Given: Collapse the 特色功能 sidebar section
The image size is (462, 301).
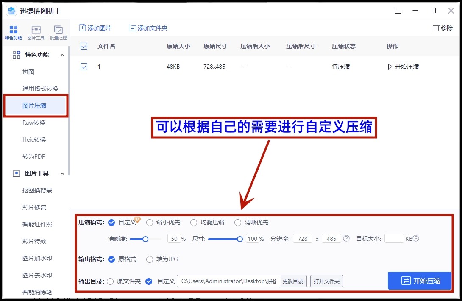Looking at the screenshot, I should 63,55.
